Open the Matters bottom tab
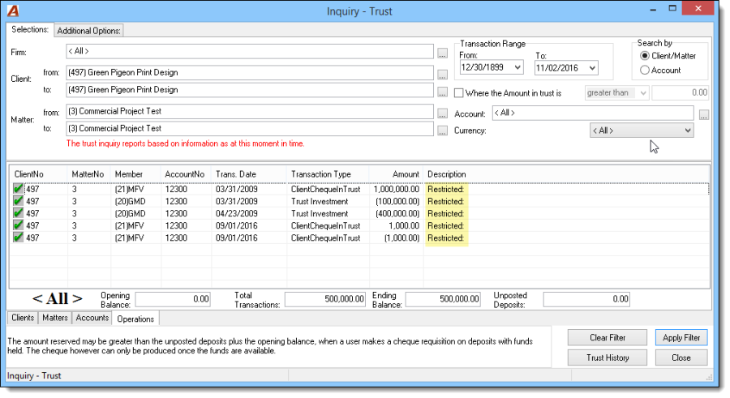730x398 pixels. point(55,318)
